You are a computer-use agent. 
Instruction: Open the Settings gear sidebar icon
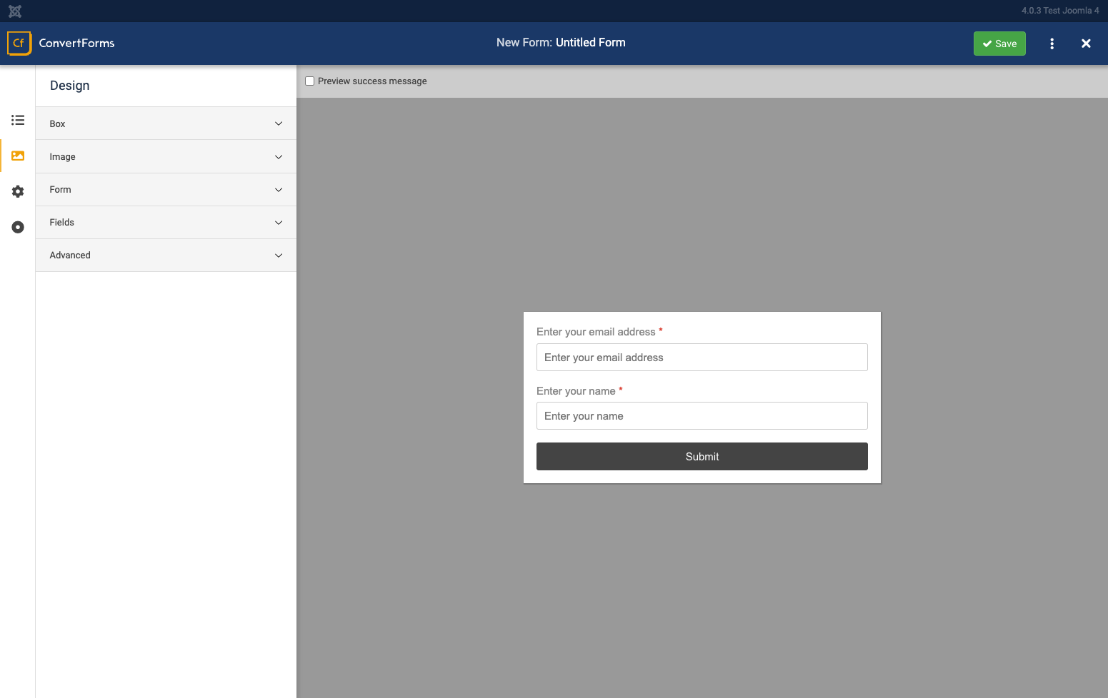[x=18, y=191]
